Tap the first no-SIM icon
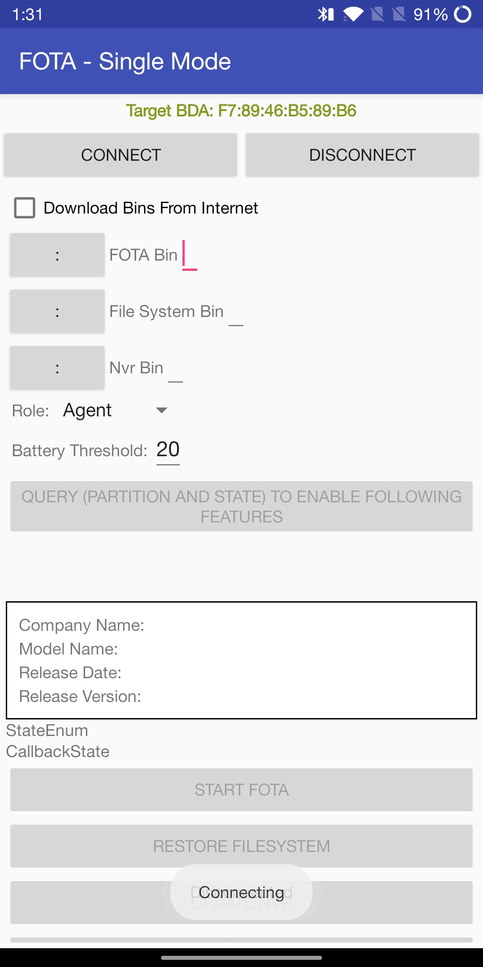 377,14
